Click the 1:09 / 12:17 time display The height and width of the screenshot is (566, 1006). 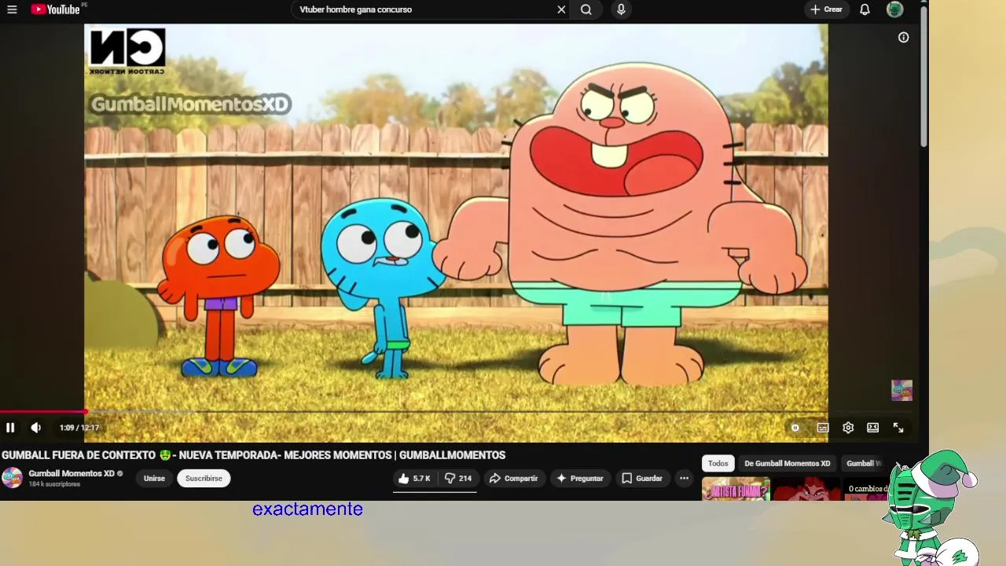coord(79,428)
